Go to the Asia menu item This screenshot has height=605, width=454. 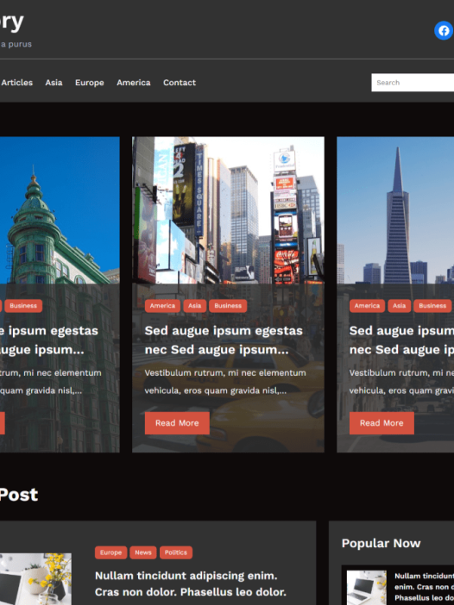(x=54, y=83)
